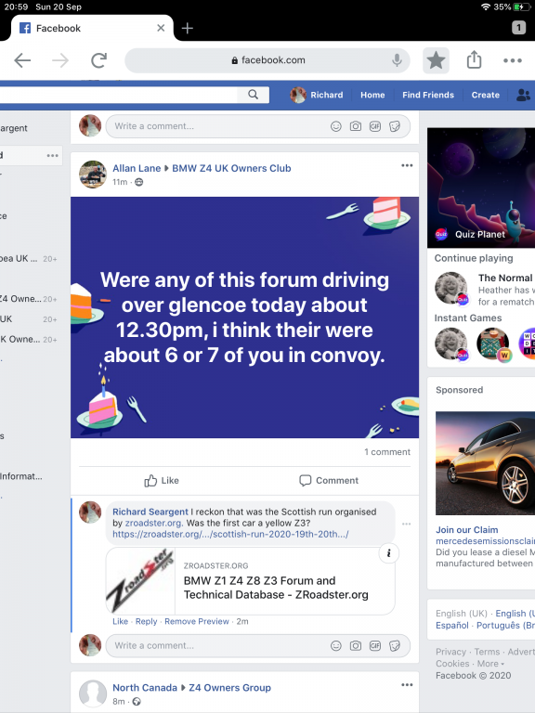Open friend requests icon in Facebook header

(524, 95)
